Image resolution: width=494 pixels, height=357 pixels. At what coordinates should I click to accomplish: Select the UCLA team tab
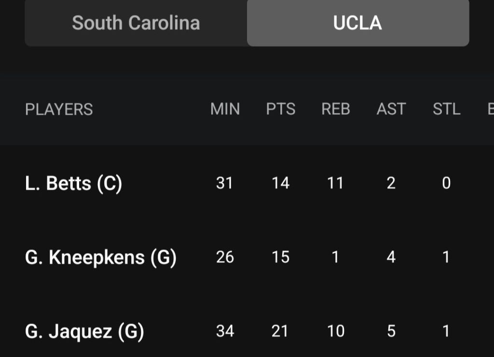pos(357,23)
